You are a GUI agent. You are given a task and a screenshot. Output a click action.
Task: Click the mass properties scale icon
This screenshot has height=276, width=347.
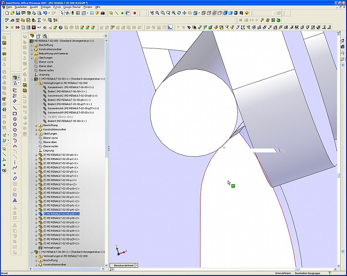pyautogui.click(x=17, y=20)
